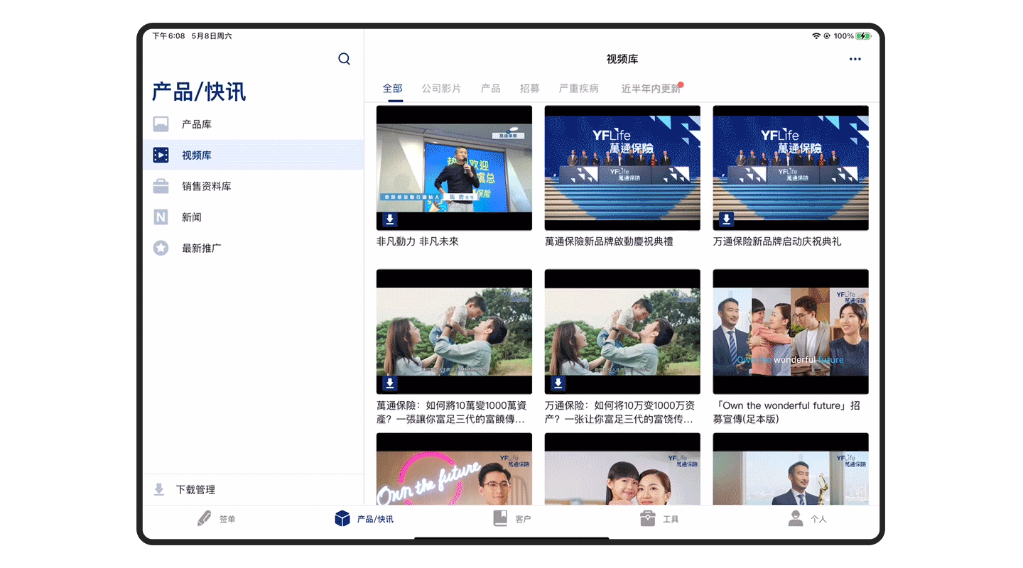Download the 万通保险新品牌启动庆祝典礼 video
The height and width of the screenshot is (568, 1023).
tap(727, 219)
